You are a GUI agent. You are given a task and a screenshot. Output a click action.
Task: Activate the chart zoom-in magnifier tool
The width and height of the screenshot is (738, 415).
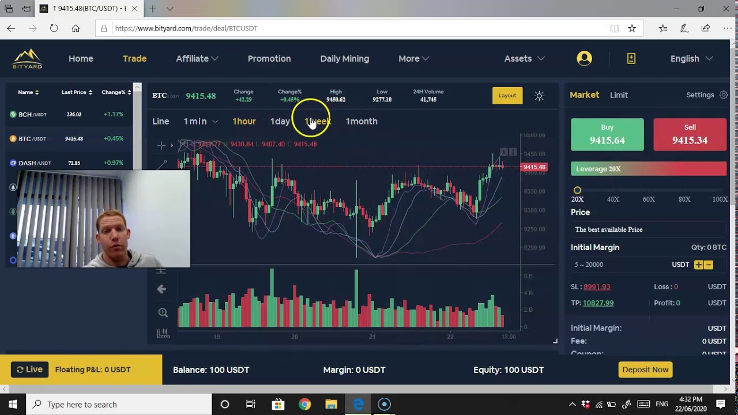pyautogui.click(x=163, y=312)
